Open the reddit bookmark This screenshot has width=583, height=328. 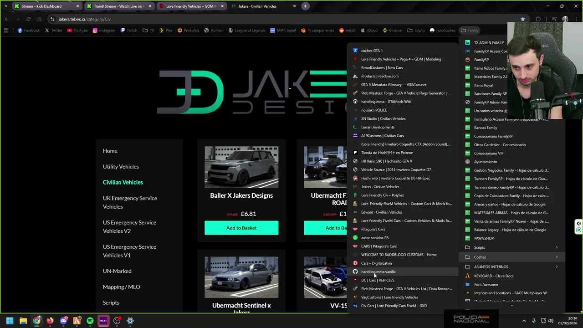[x=347, y=31]
